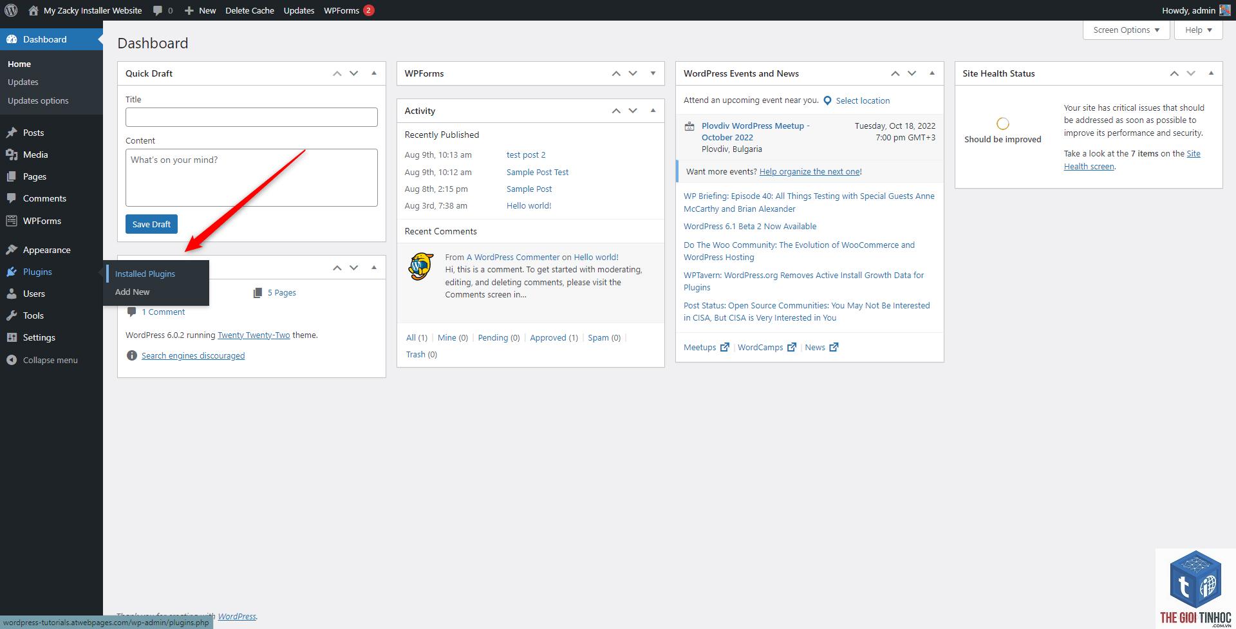1236x629 pixels.
Task: Click the Tools wrench icon
Action: point(12,315)
